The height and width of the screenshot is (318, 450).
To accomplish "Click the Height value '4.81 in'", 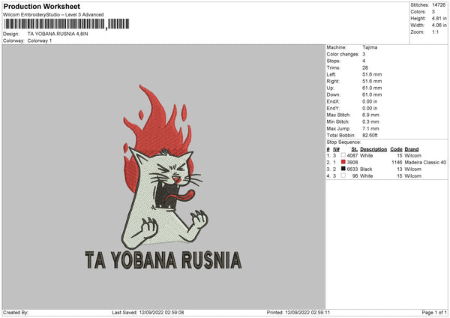I will (x=439, y=18).
